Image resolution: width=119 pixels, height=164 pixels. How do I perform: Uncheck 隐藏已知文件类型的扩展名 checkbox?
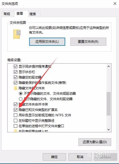tap(15, 110)
